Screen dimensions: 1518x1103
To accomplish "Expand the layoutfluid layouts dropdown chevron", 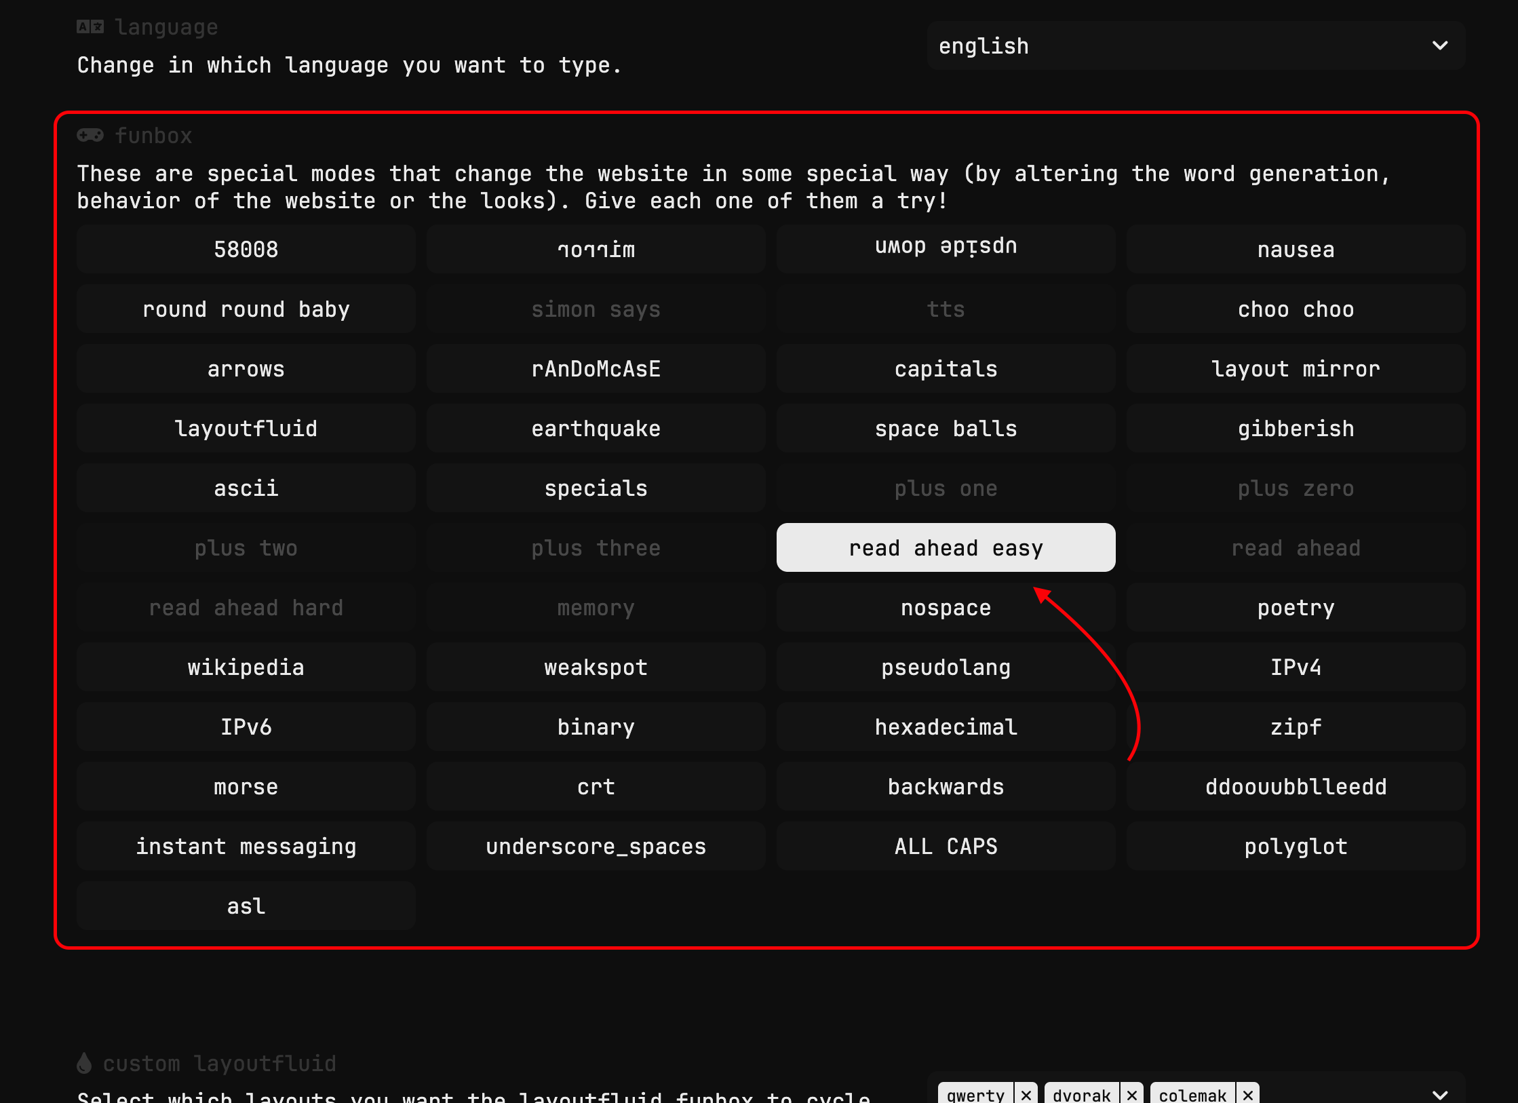I will (1439, 1094).
